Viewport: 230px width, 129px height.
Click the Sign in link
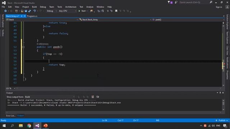tap(219, 7)
